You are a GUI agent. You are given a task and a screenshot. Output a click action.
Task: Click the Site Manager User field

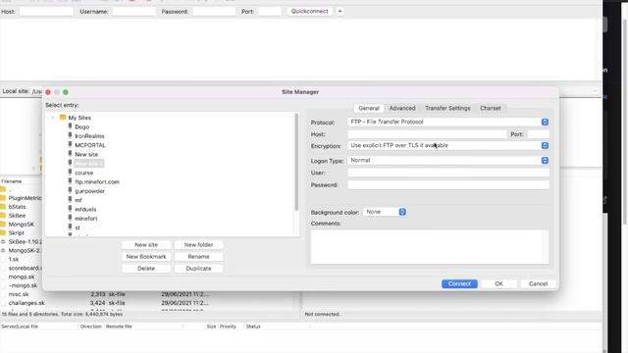pos(448,173)
